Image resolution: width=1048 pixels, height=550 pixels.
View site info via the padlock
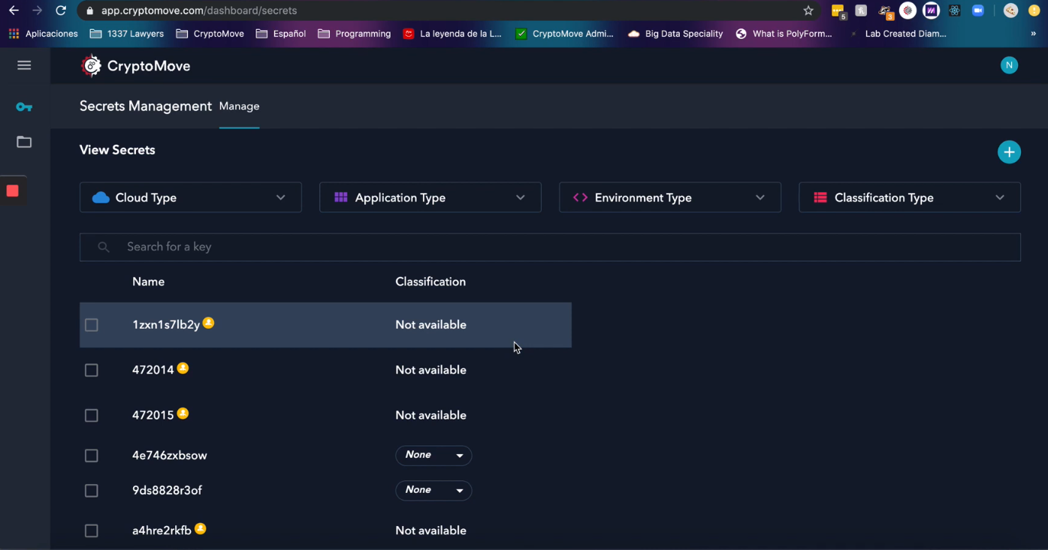coord(90,11)
